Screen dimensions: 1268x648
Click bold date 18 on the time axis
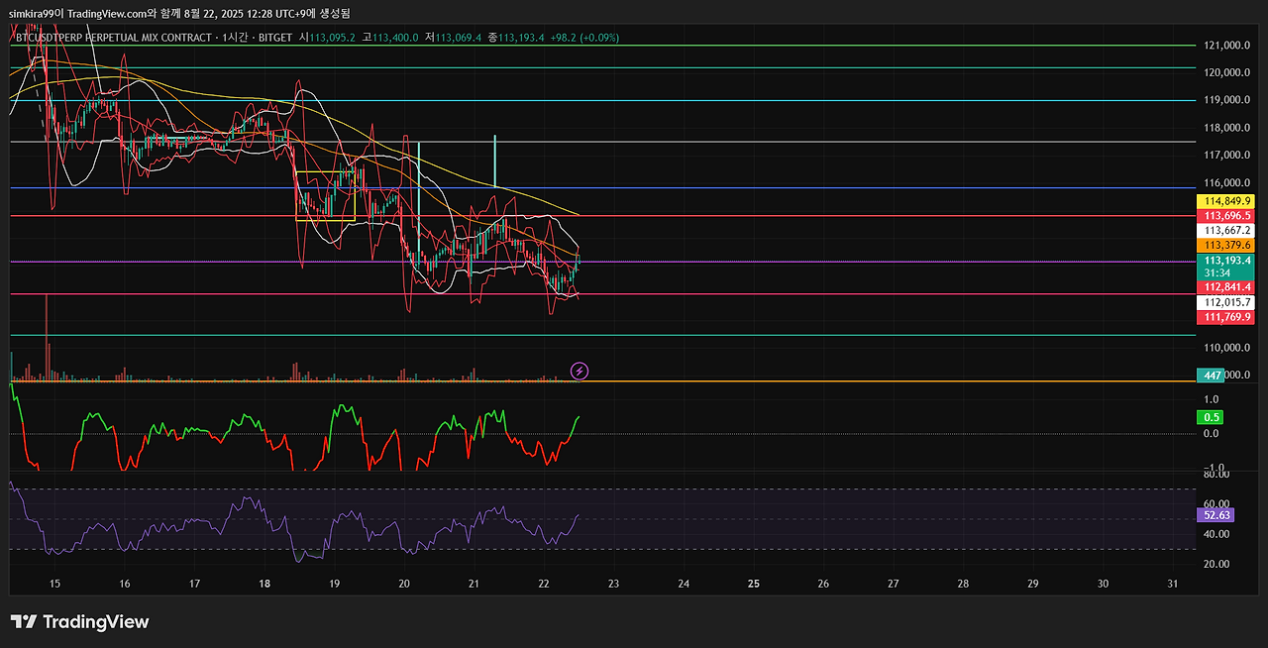click(x=264, y=585)
